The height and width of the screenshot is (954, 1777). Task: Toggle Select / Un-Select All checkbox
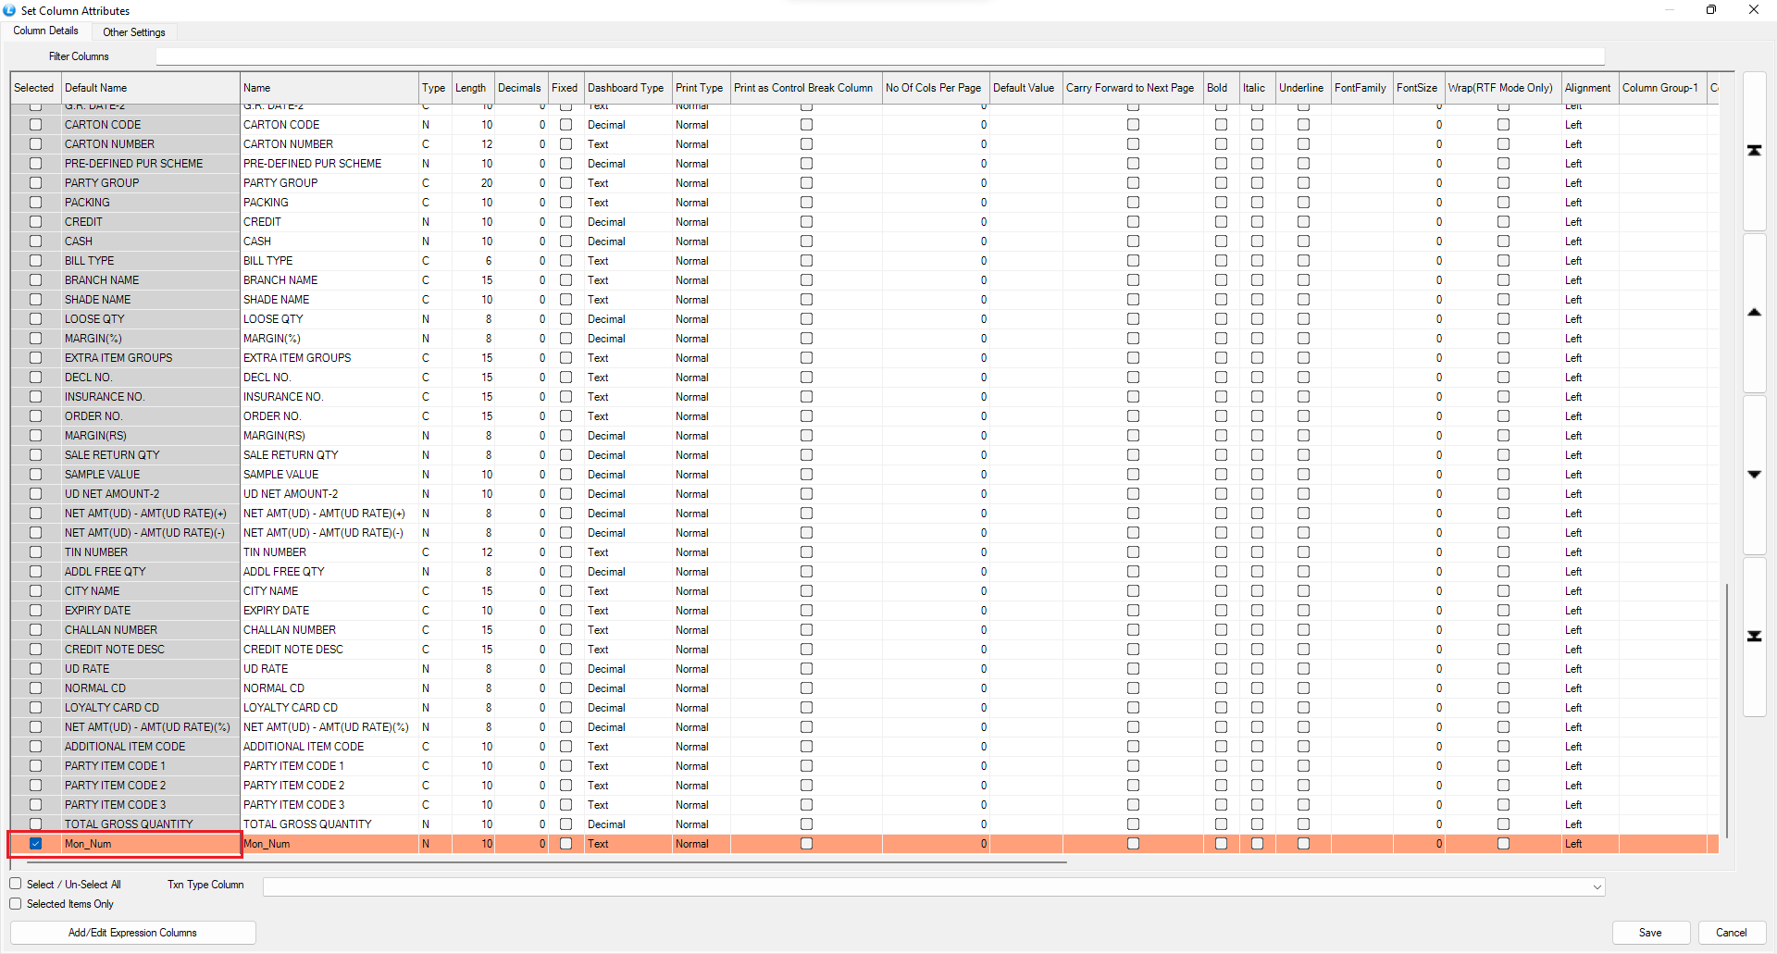pyautogui.click(x=16, y=884)
